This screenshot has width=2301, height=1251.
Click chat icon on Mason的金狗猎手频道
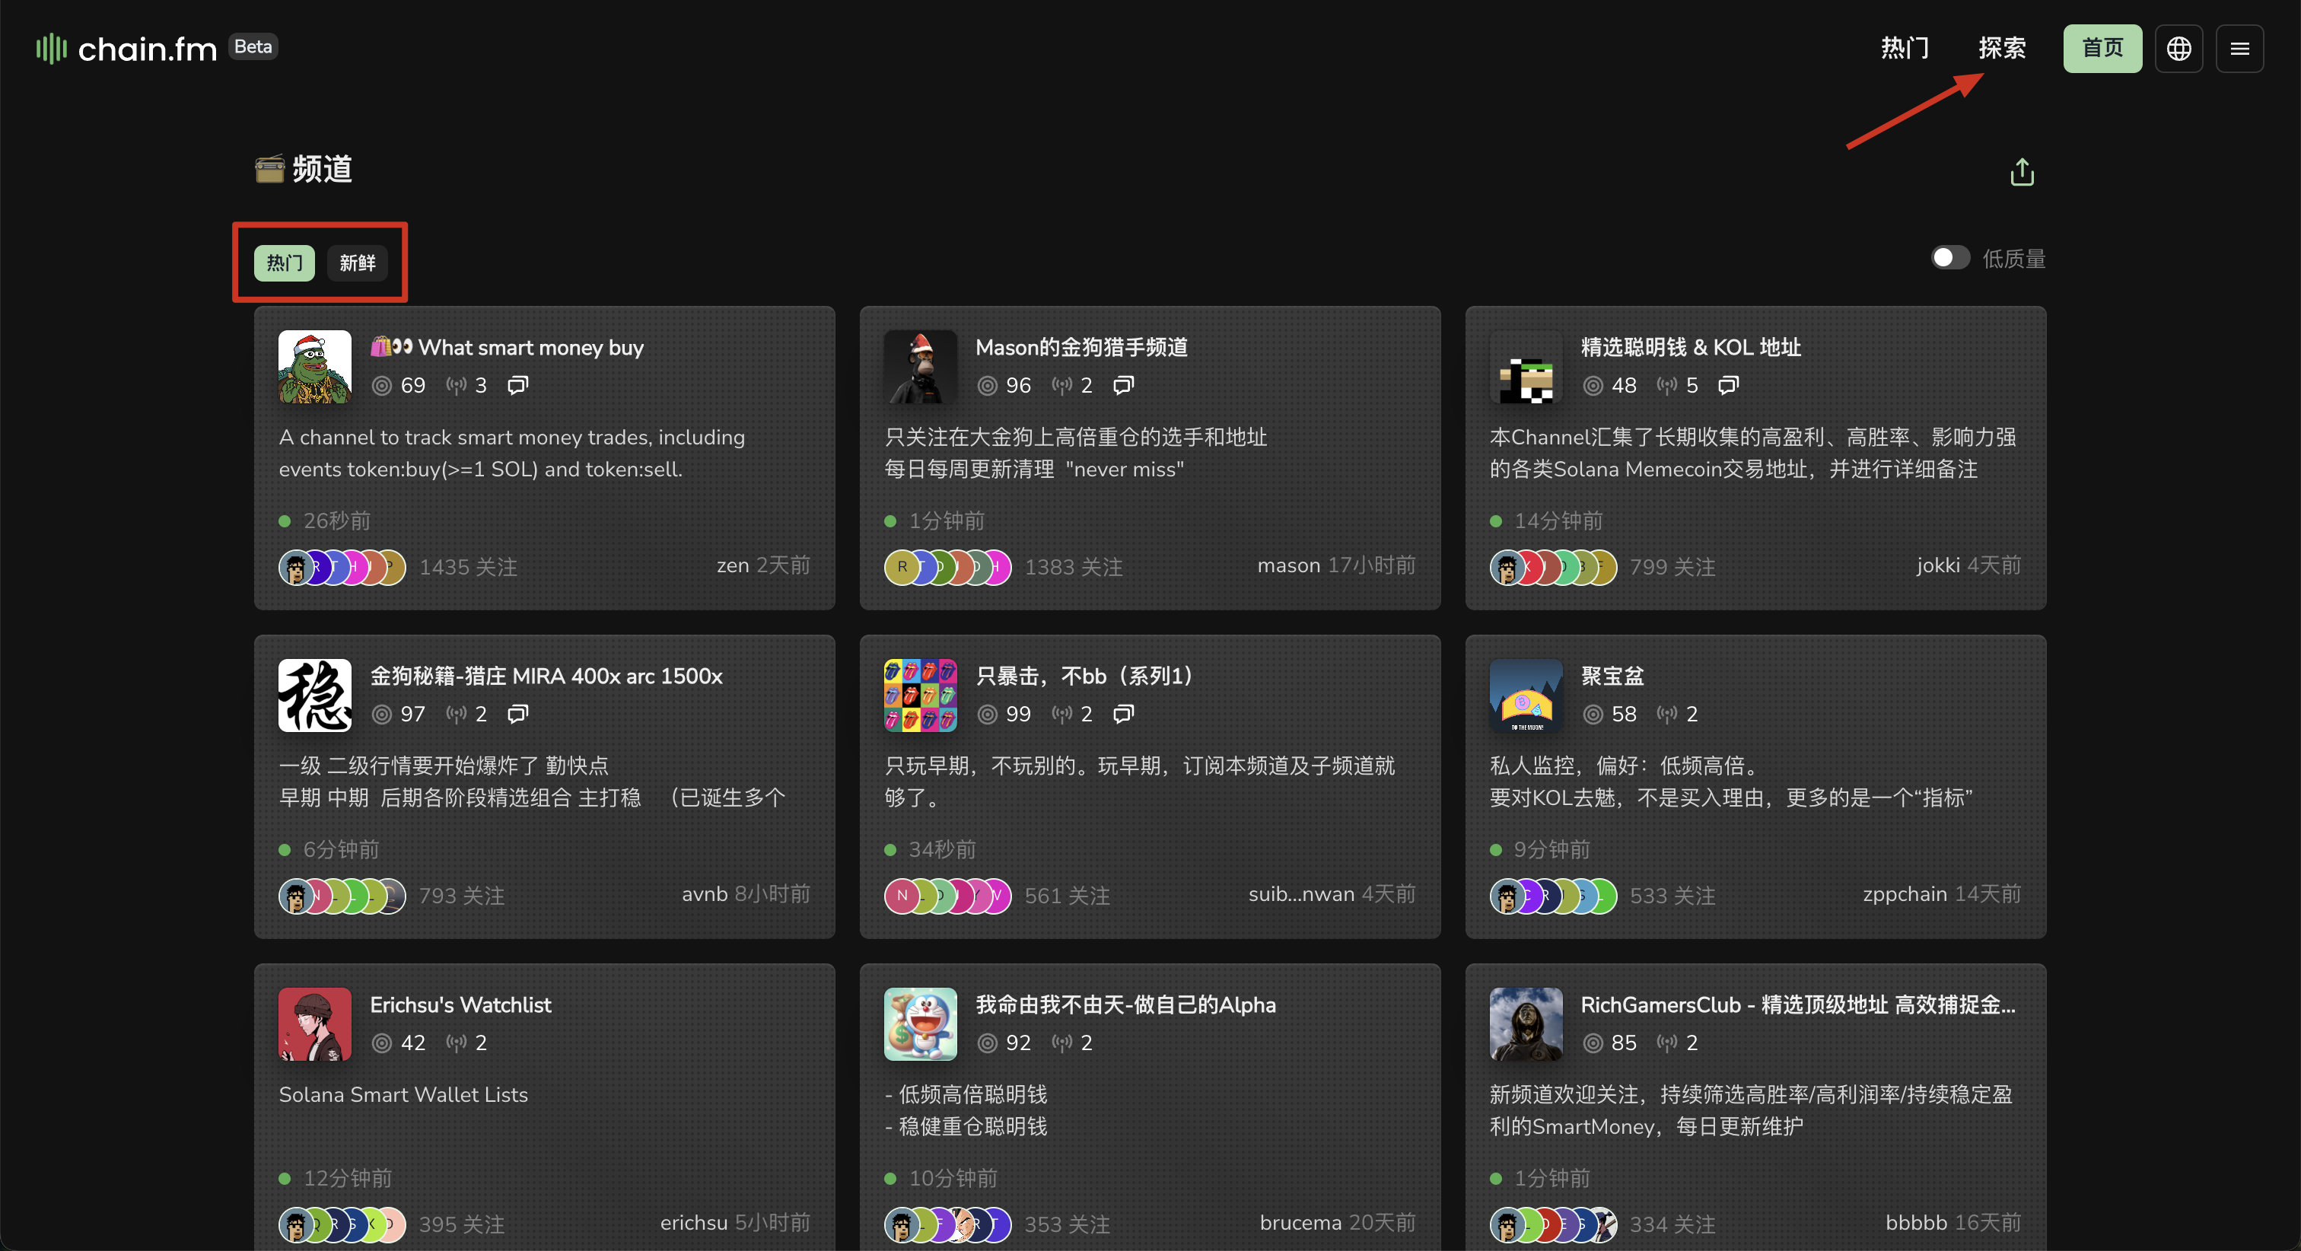point(1123,385)
